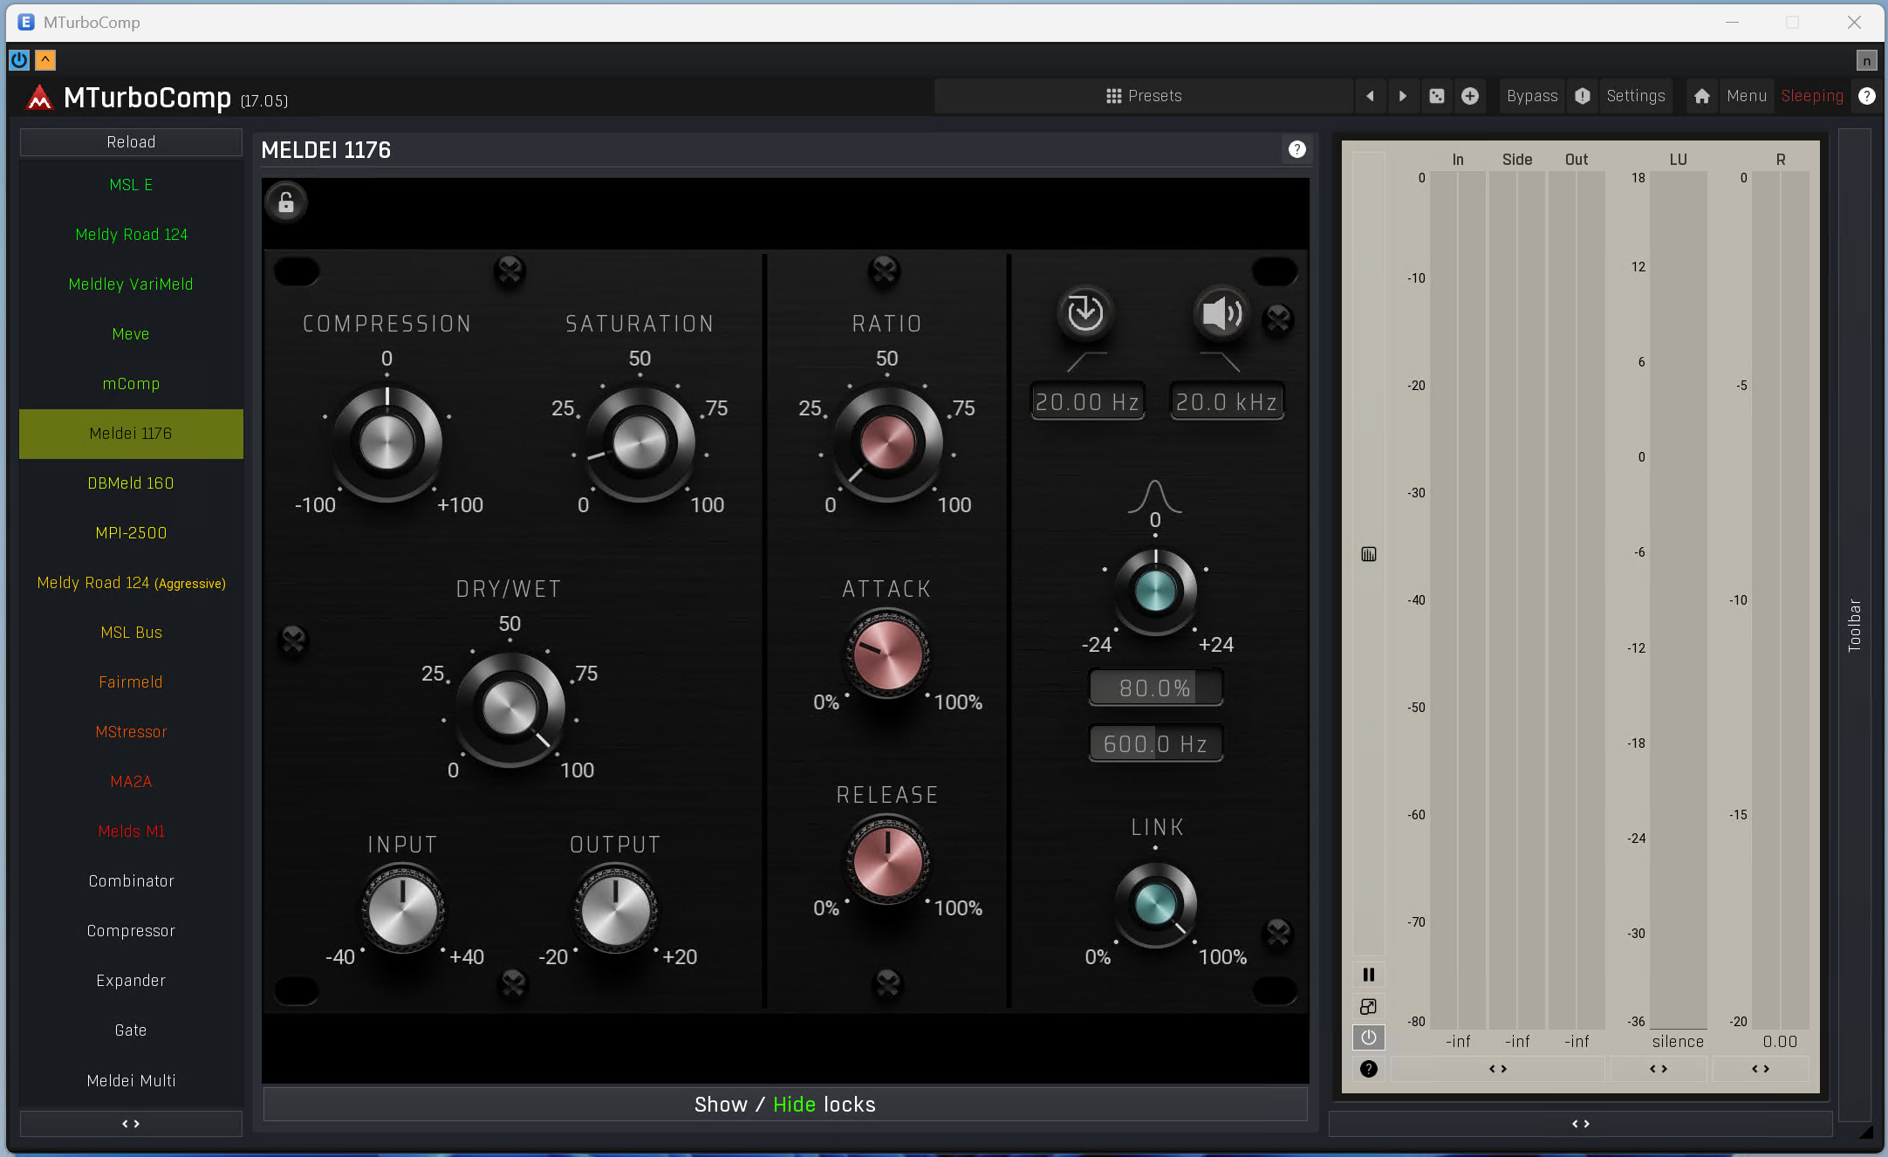Click the X lock near Link knob
This screenshot has width=1888, height=1157.
[1278, 934]
